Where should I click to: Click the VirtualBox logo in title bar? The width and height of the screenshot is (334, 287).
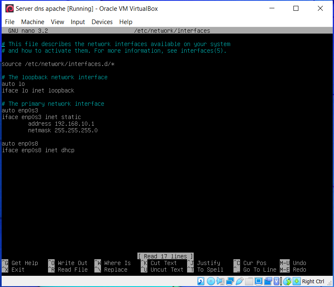[10, 9]
